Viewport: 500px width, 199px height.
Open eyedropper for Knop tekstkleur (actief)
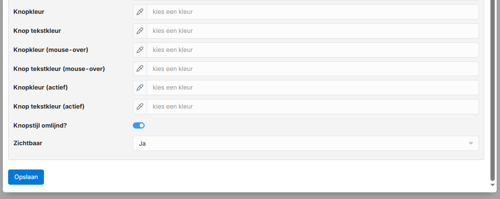click(x=140, y=107)
